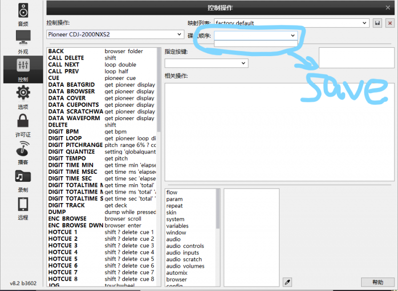Select 'audio controls' in the actions list

(x=185, y=246)
